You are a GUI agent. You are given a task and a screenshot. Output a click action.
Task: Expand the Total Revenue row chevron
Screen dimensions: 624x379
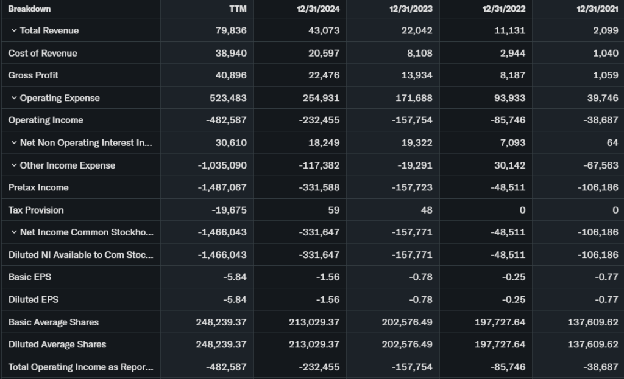pos(14,30)
